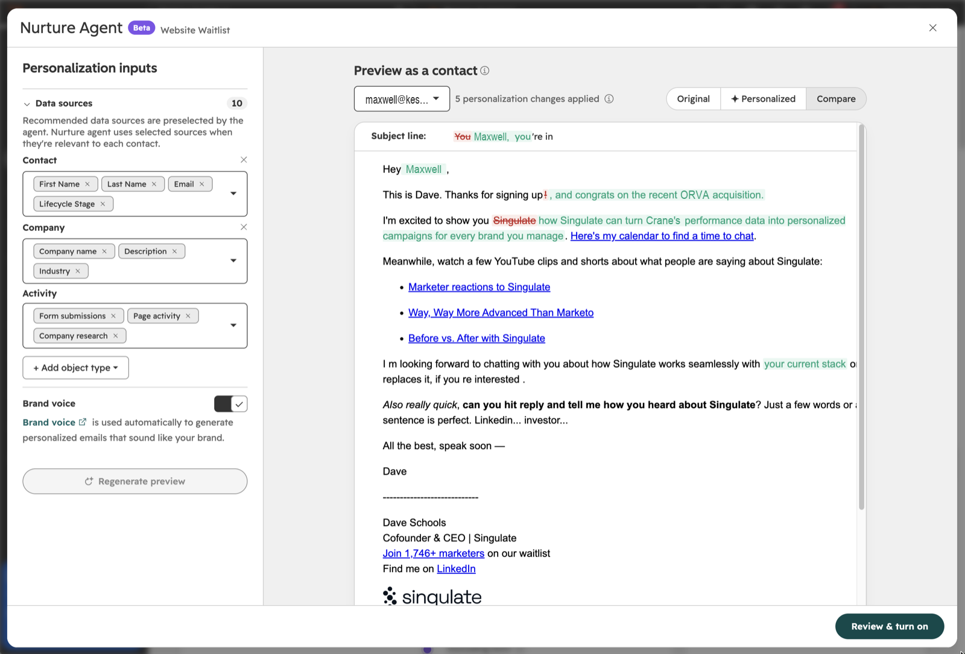Close the Nurture Agent dialog

tap(933, 28)
